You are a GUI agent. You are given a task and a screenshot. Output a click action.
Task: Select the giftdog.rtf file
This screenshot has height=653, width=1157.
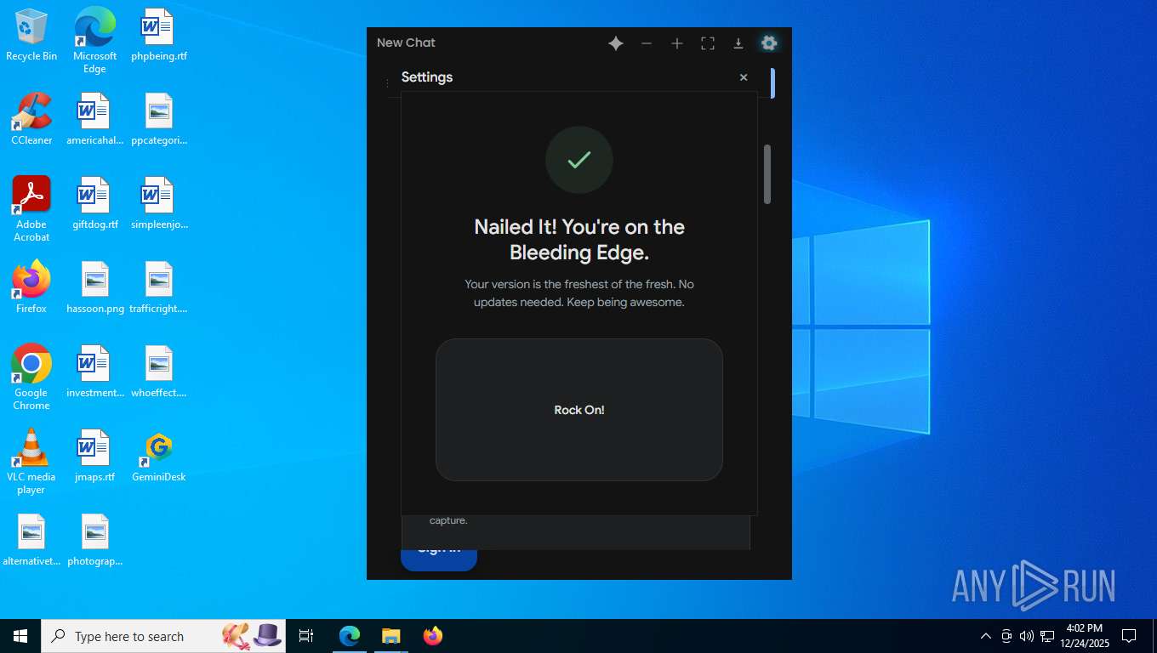94,203
